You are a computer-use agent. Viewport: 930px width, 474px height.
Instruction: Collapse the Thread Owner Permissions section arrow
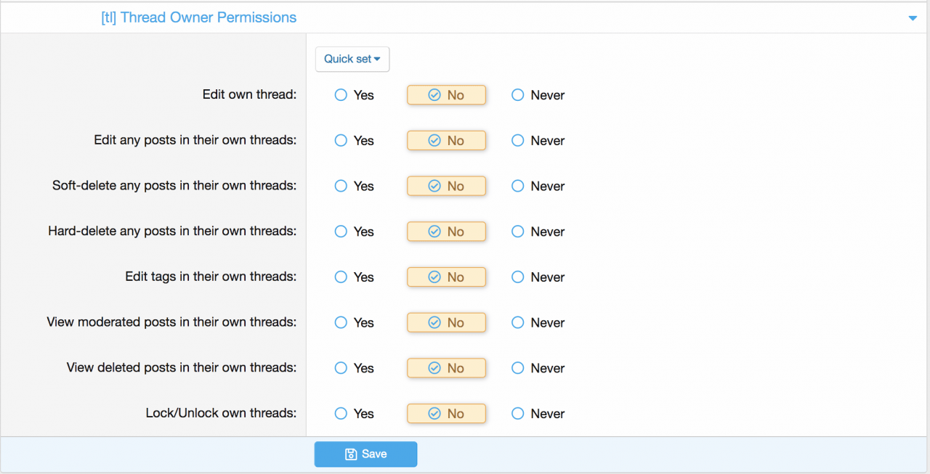click(913, 18)
